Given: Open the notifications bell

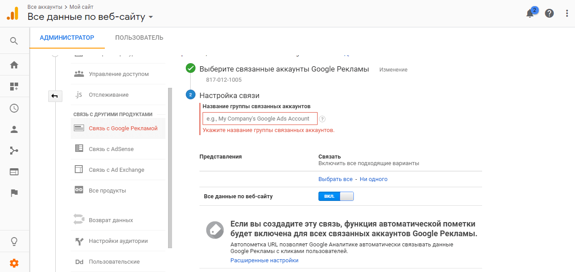Looking at the screenshot, I should pos(529,13).
